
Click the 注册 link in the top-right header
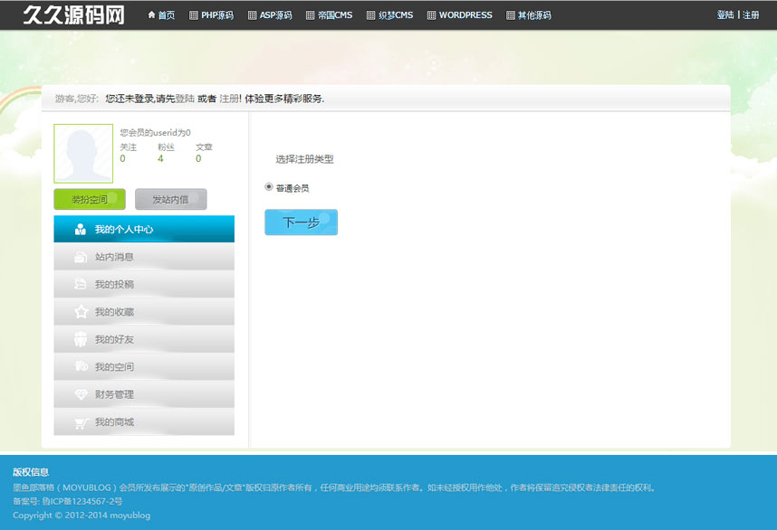(x=751, y=15)
